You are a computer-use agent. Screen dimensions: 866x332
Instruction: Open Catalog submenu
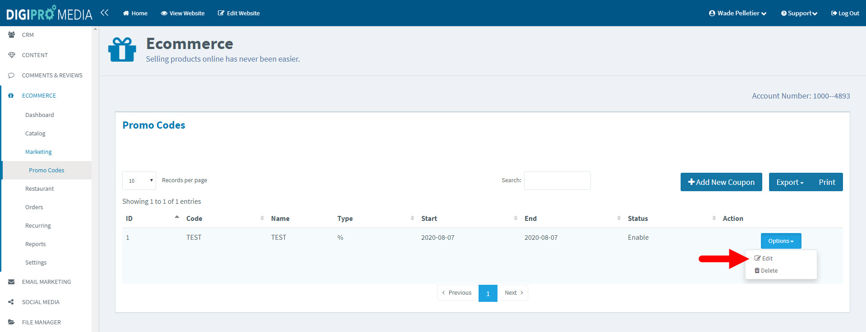pos(35,133)
